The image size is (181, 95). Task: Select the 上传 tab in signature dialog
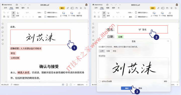[102, 51]
